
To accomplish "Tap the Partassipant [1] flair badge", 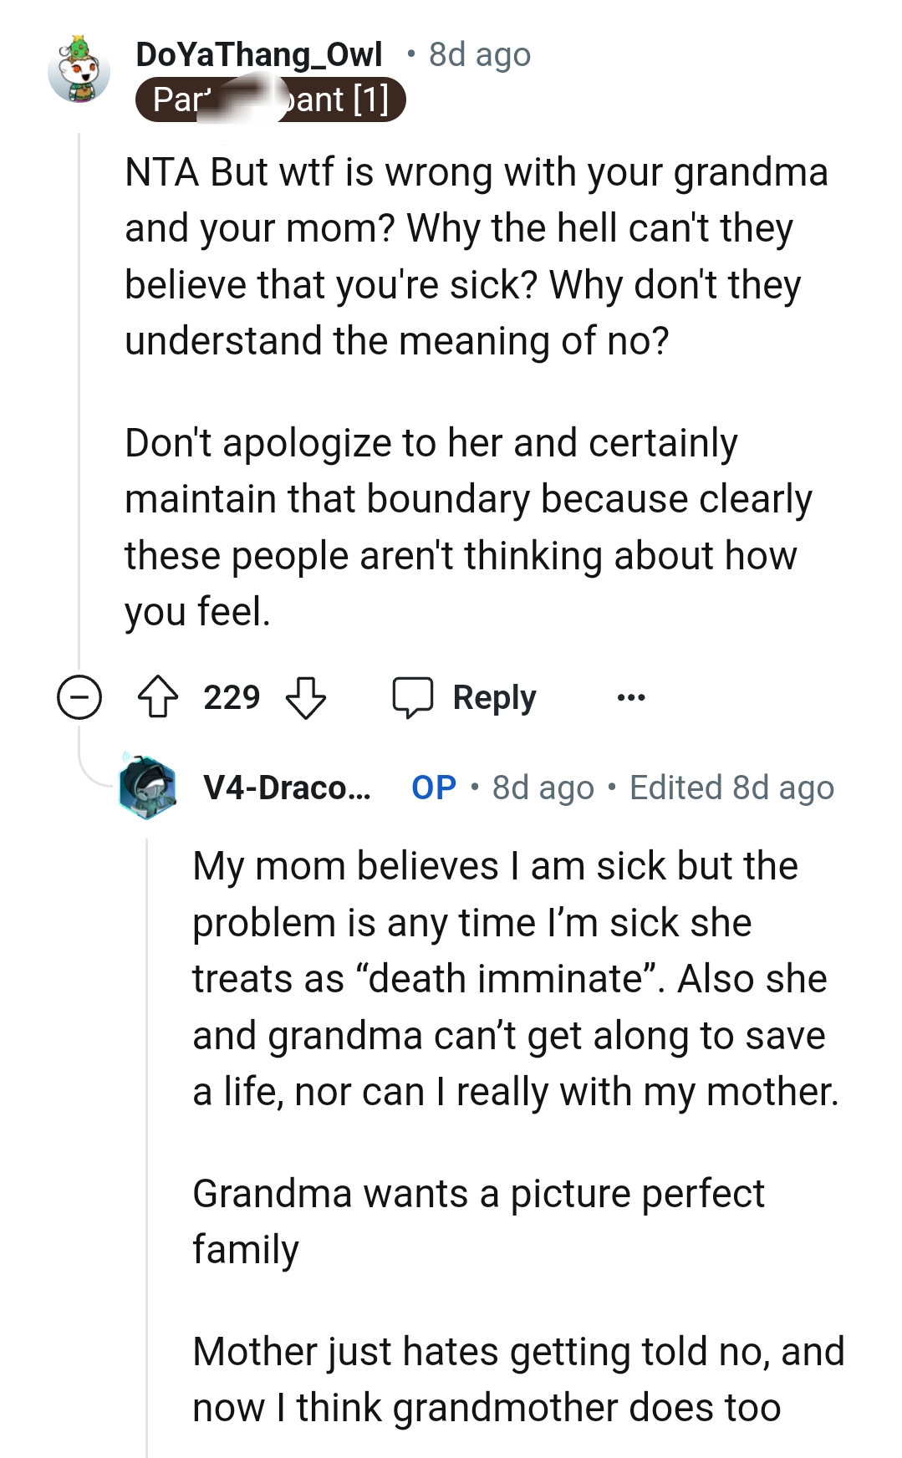I will 270,100.
